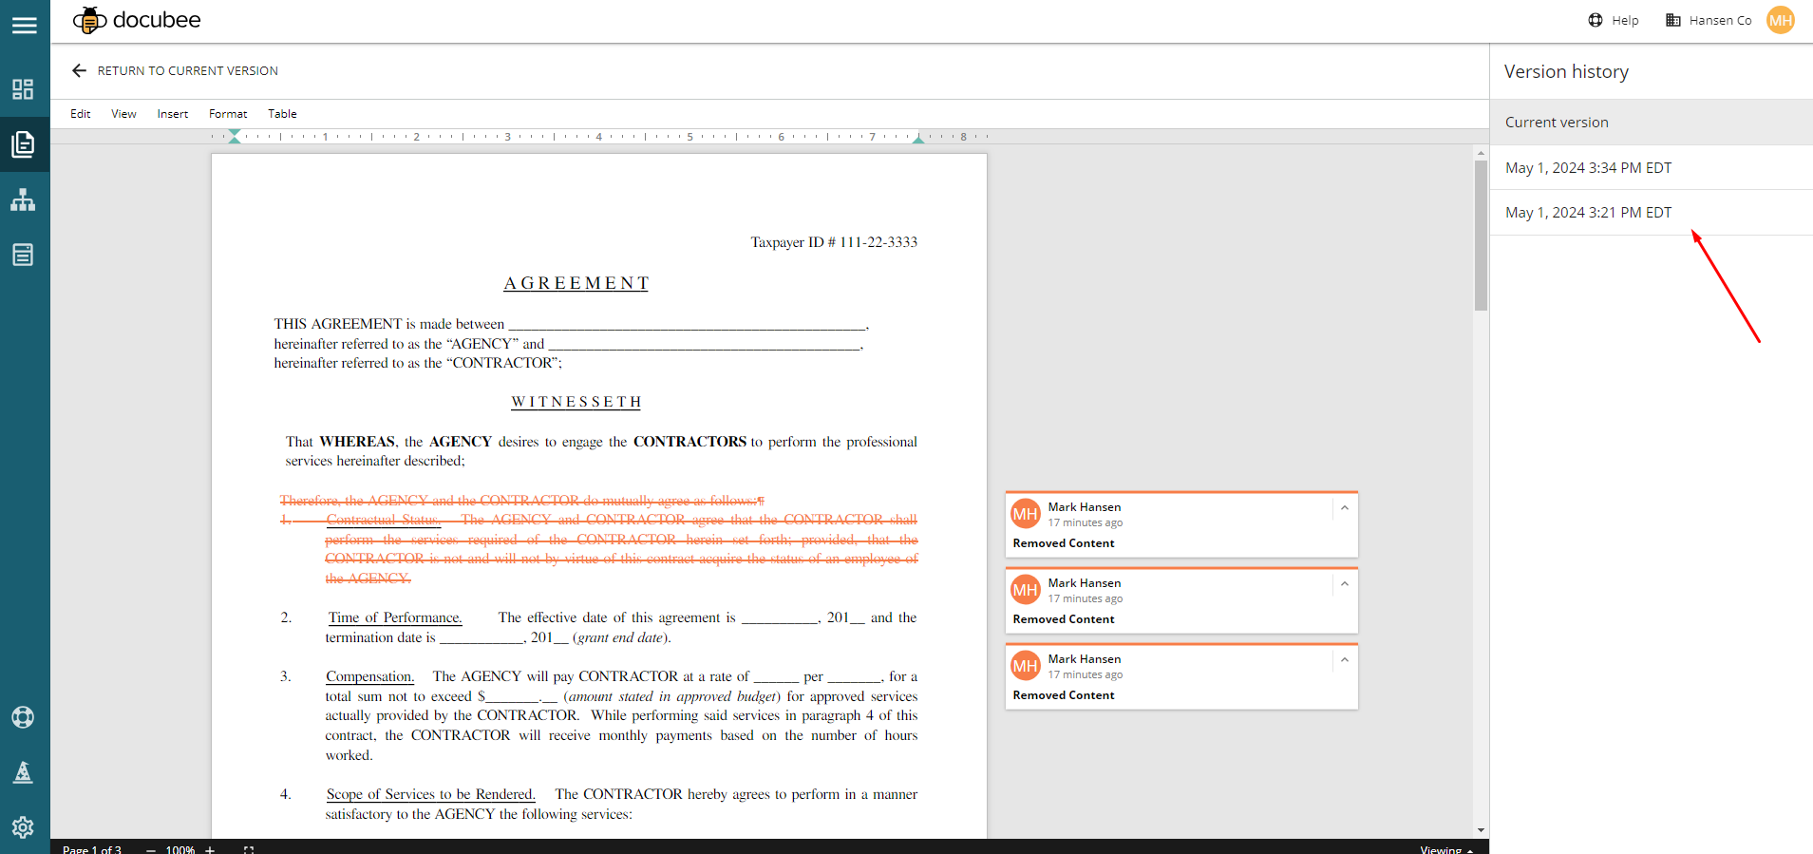
Task: Click the scrollbar down arrow
Action: tap(1481, 830)
